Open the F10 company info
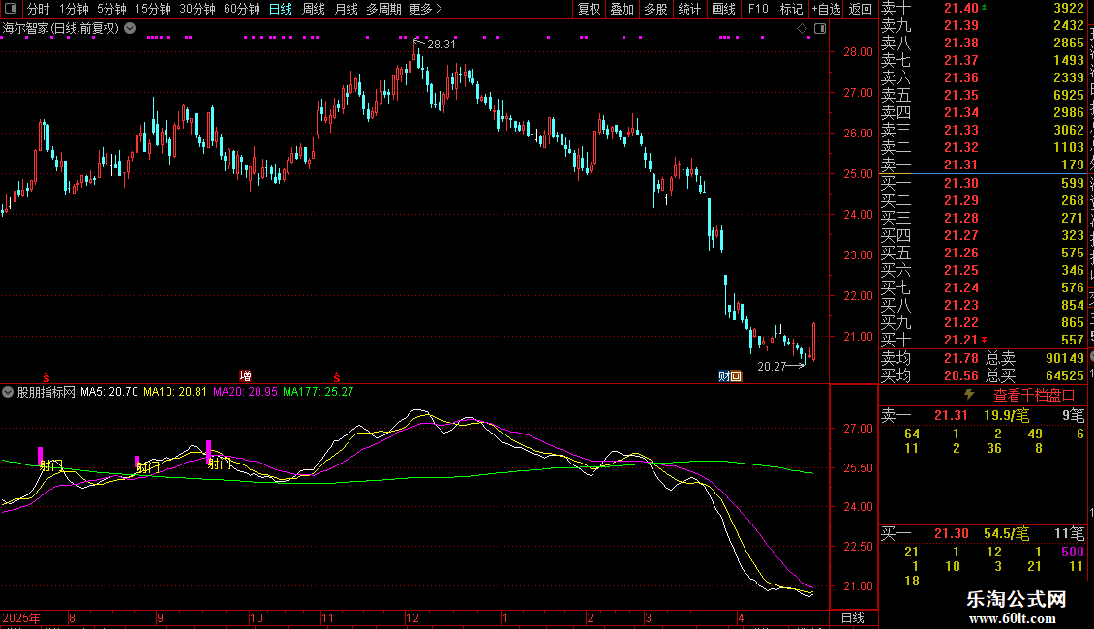The height and width of the screenshot is (629, 1094). click(758, 9)
